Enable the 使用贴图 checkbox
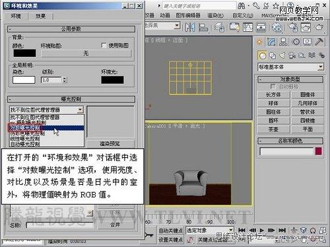The width and height of the screenshot is (330, 247). click(x=104, y=46)
